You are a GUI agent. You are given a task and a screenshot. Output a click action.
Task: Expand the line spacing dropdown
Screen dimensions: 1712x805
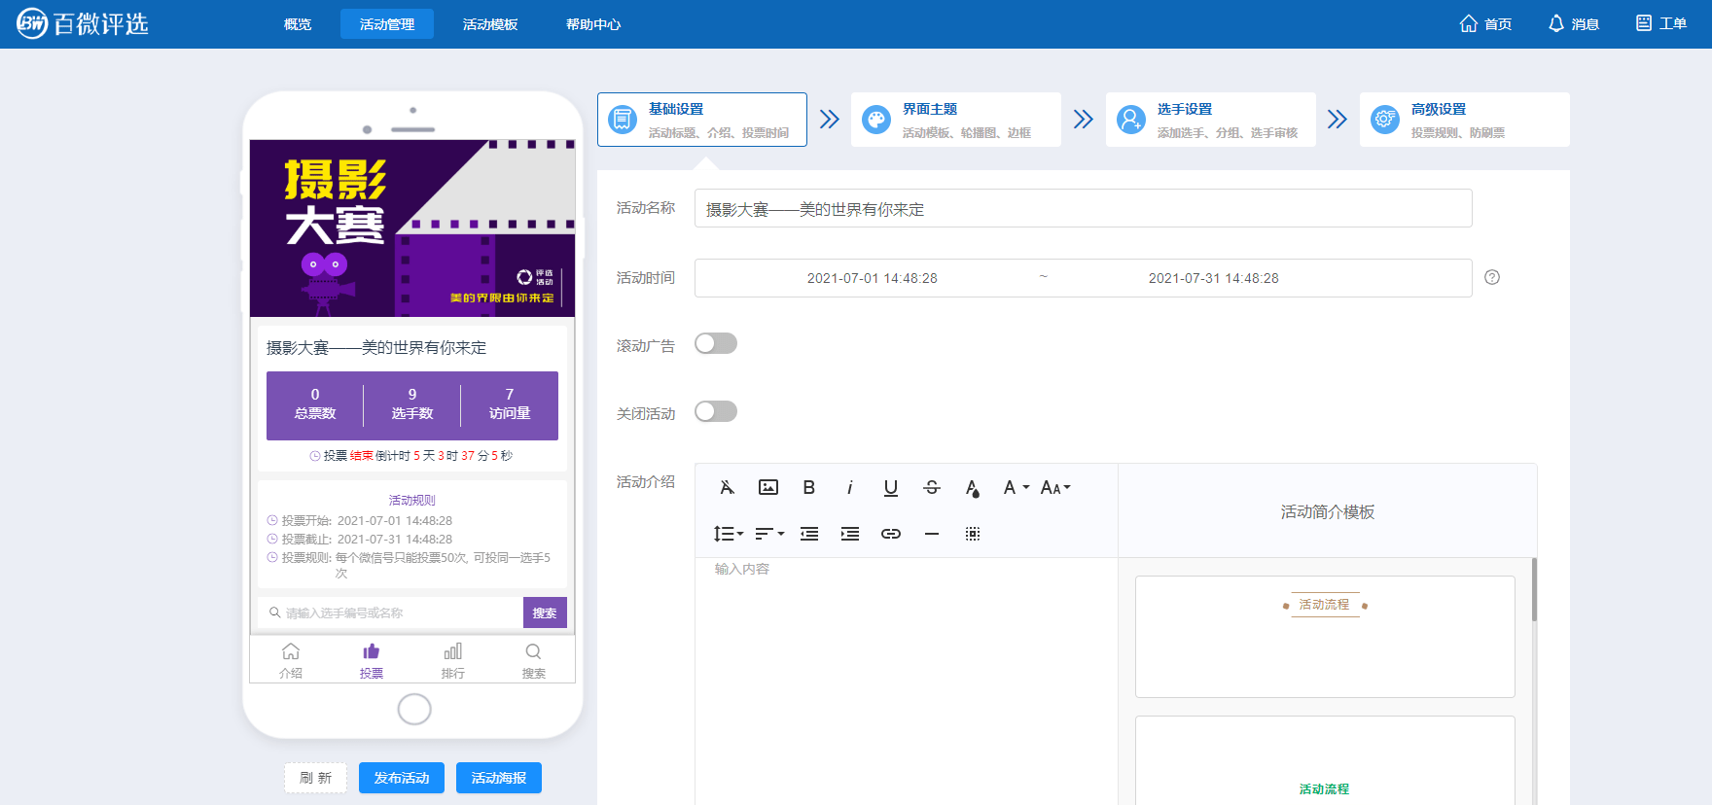tap(728, 534)
